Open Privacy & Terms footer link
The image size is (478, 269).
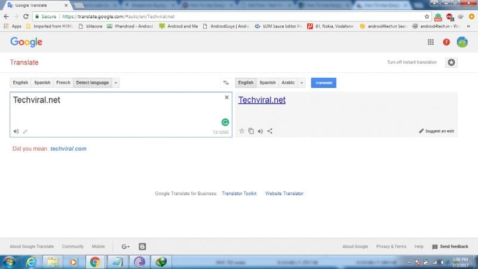tap(391, 246)
